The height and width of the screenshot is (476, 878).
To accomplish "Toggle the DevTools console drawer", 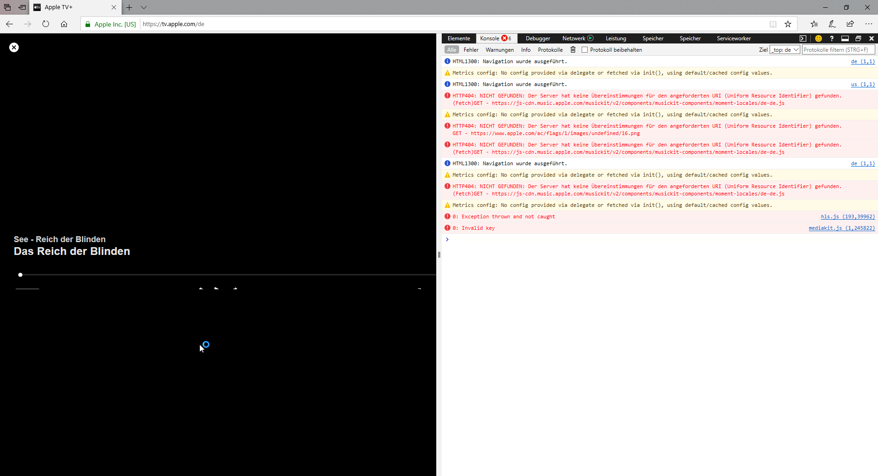I will click(x=803, y=38).
